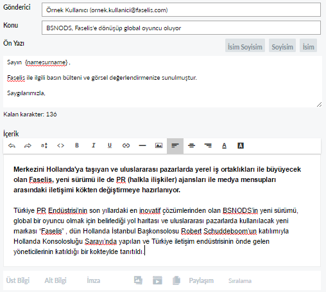The width and height of the screenshot is (326, 292).
Task: Switch to HTML source code view
Action: tap(60, 146)
